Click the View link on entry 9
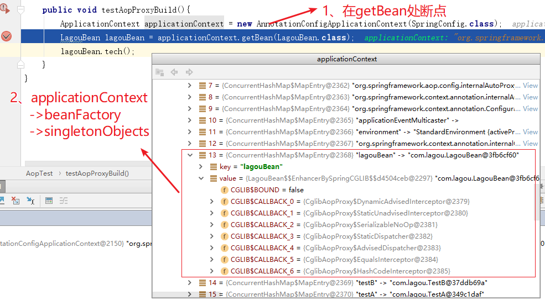The width and height of the screenshot is (545, 300). click(531, 109)
